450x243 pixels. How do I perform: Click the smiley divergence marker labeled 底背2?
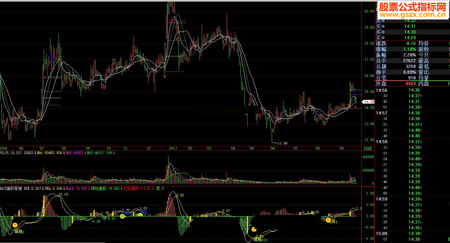(x=15, y=225)
